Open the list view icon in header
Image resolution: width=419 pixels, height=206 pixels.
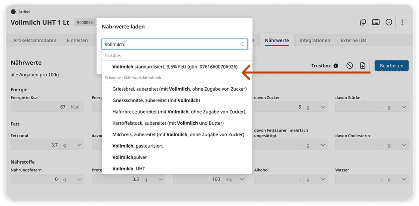376,22
